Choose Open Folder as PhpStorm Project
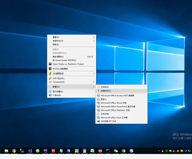The height and width of the screenshot is (159, 192). [68, 64]
